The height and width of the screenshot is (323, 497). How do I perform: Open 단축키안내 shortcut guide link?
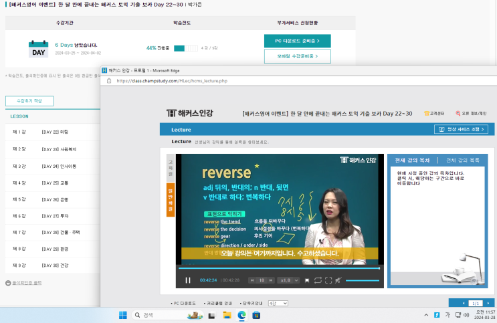[252, 304]
